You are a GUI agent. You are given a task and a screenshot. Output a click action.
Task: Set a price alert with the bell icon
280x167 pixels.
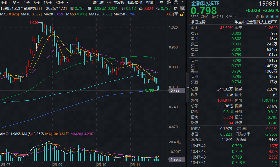tap(272, 16)
